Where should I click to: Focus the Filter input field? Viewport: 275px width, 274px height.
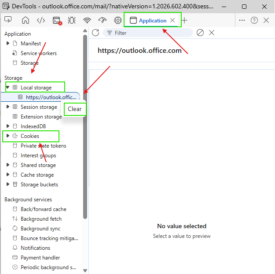point(148,33)
